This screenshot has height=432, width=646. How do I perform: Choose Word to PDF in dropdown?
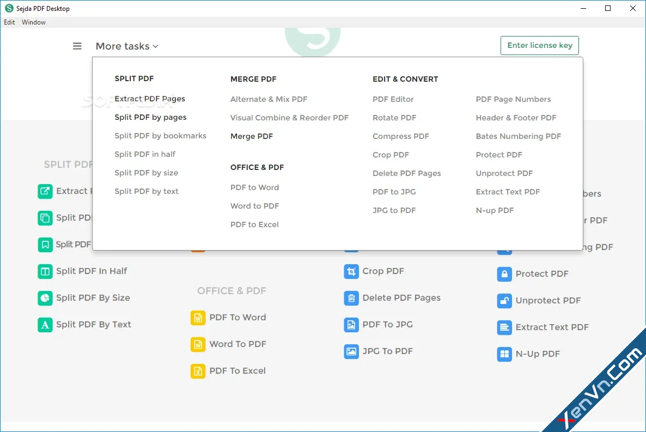click(254, 206)
